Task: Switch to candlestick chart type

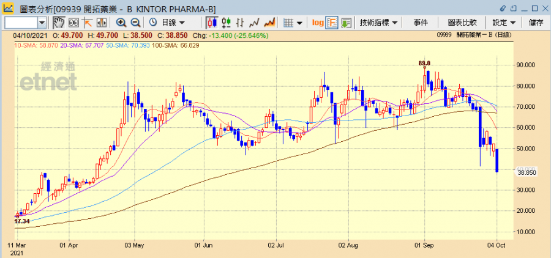Action: (212, 23)
